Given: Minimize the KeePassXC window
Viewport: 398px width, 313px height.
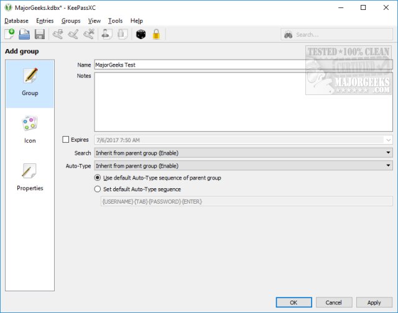Looking at the screenshot, I should (x=341, y=7).
